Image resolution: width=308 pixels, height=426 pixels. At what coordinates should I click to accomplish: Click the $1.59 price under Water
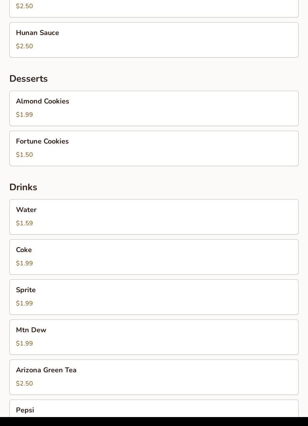coord(24,223)
